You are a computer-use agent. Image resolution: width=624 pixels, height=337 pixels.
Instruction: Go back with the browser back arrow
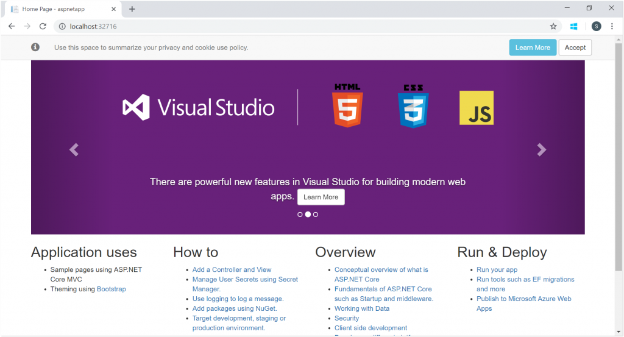coord(12,26)
